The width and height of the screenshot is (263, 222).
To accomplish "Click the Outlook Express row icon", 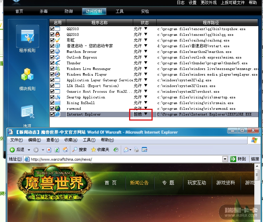I will (x=58, y=57).
